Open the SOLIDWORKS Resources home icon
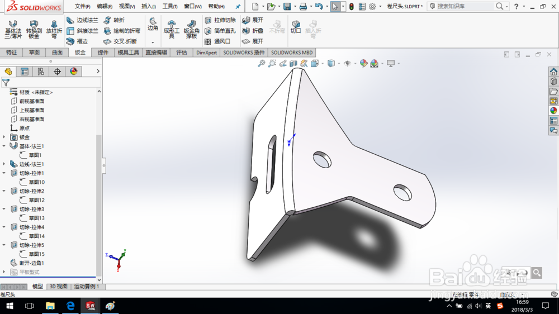Image resolution: width=559 pixels, height=314 pixels. pos(553,72)
